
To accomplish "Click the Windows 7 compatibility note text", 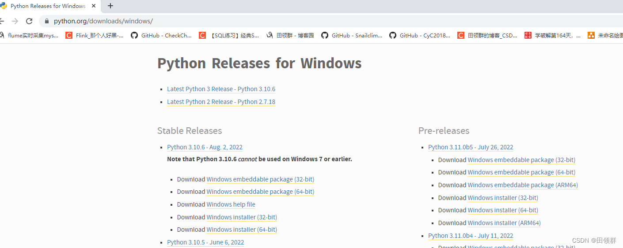I will coord(259,159).
